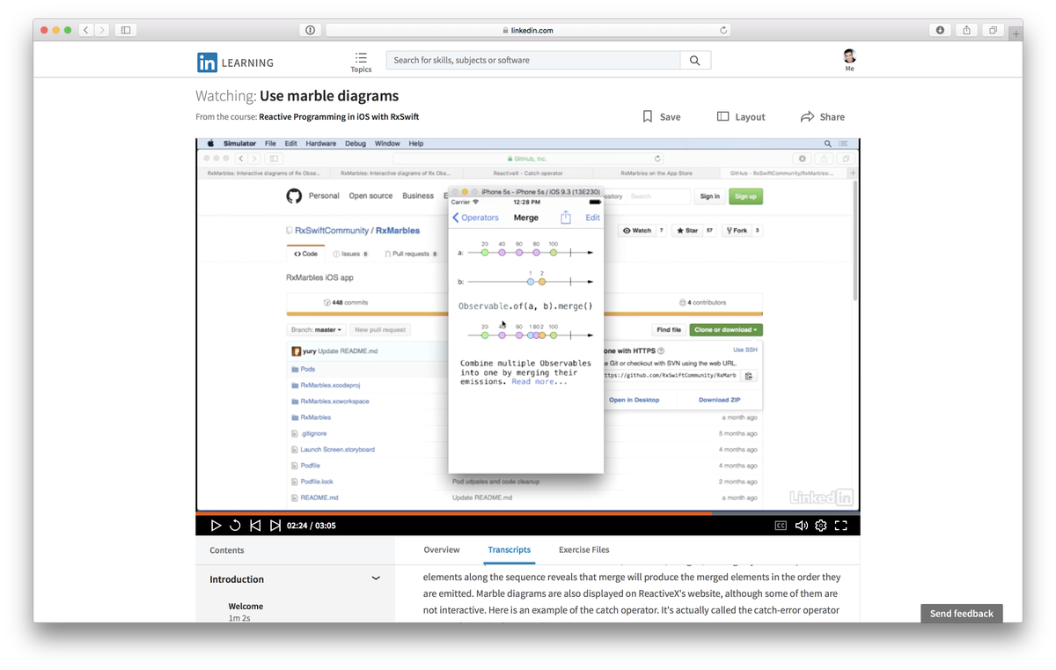Open the Topics menu icon

pyautogui.click(x=361, y=63)
